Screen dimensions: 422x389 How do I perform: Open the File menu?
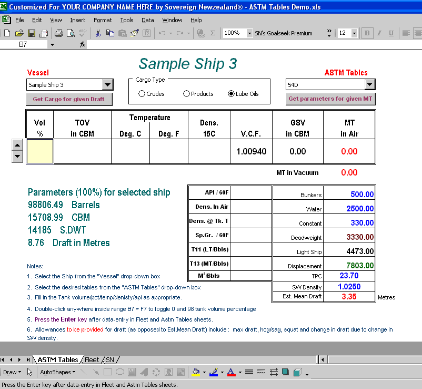click(19, 20)
